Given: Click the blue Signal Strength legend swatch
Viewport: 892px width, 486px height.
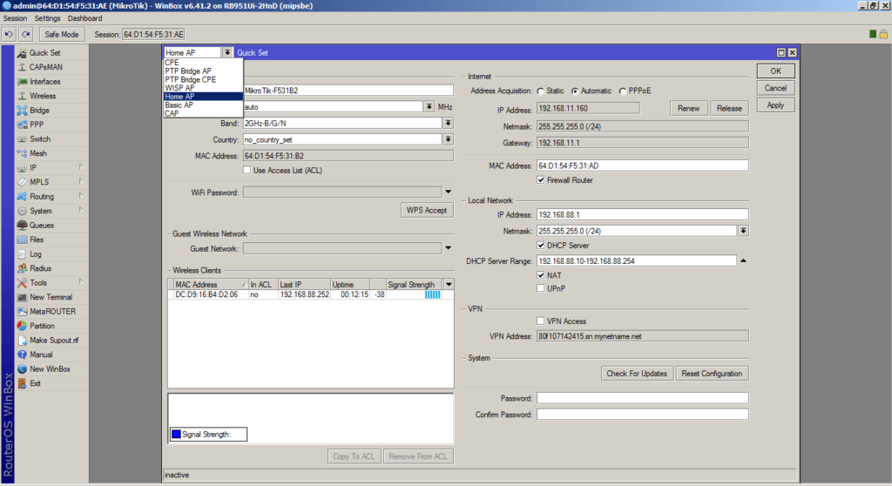Looking at the screenshot, I should click(175, 435).
